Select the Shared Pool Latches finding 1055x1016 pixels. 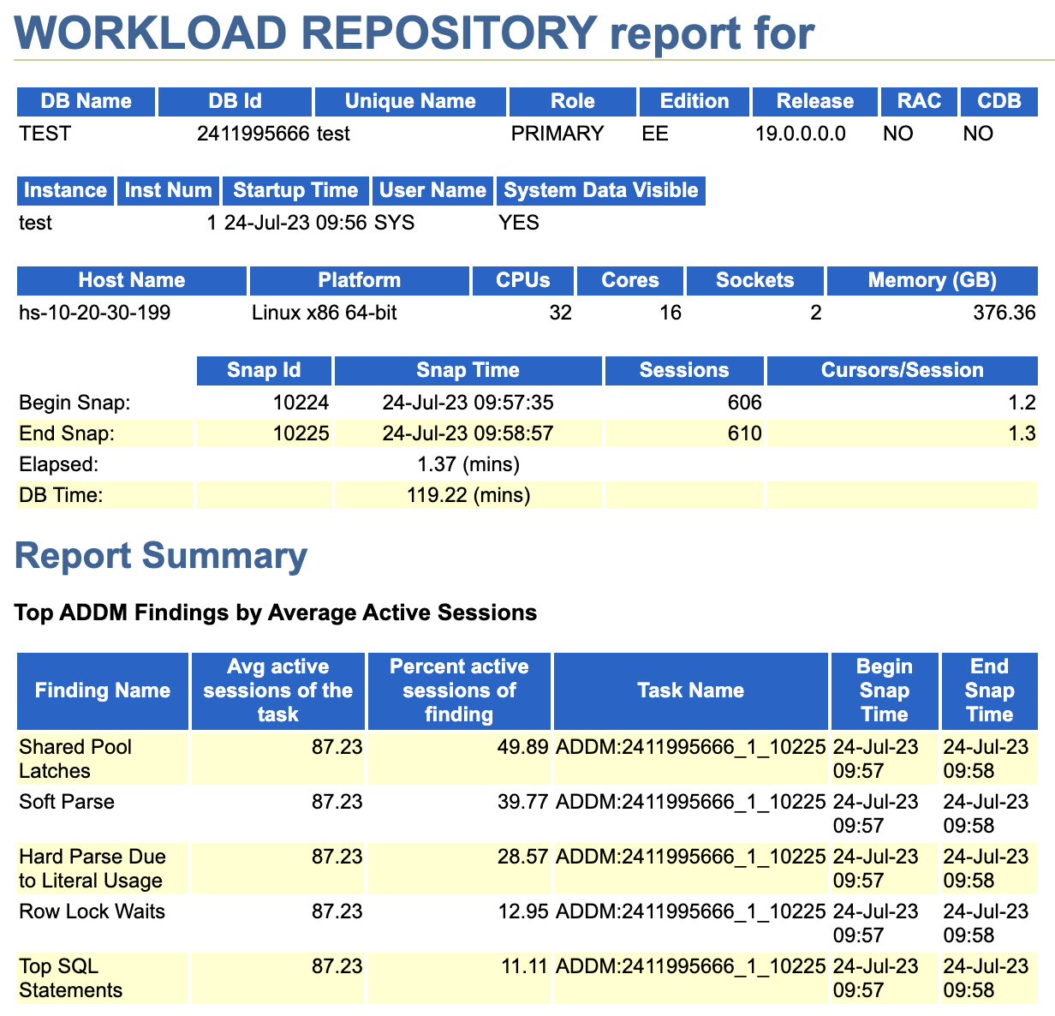75,759
